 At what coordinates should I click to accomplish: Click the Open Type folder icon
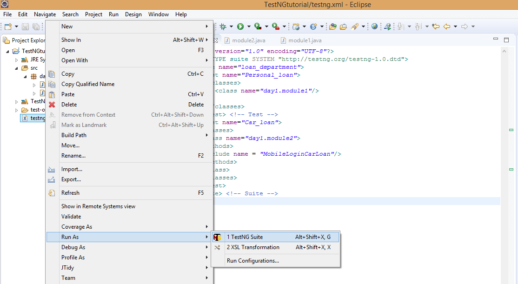point(332,26)
